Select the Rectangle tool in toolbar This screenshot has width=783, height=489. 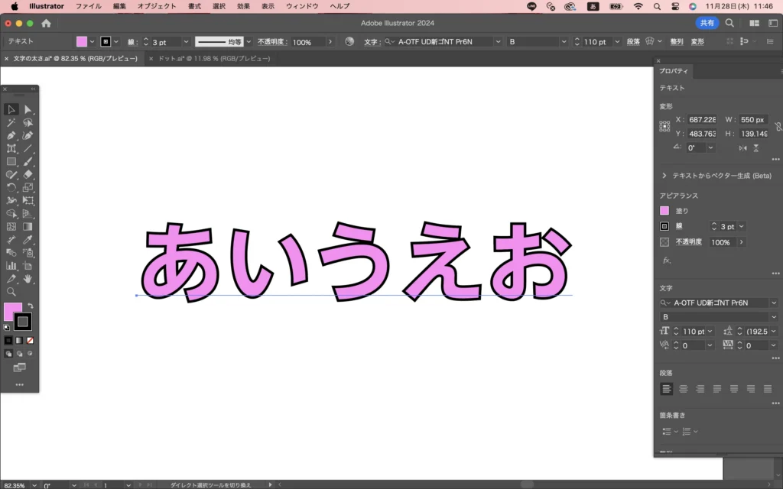[x=11, y=162]
